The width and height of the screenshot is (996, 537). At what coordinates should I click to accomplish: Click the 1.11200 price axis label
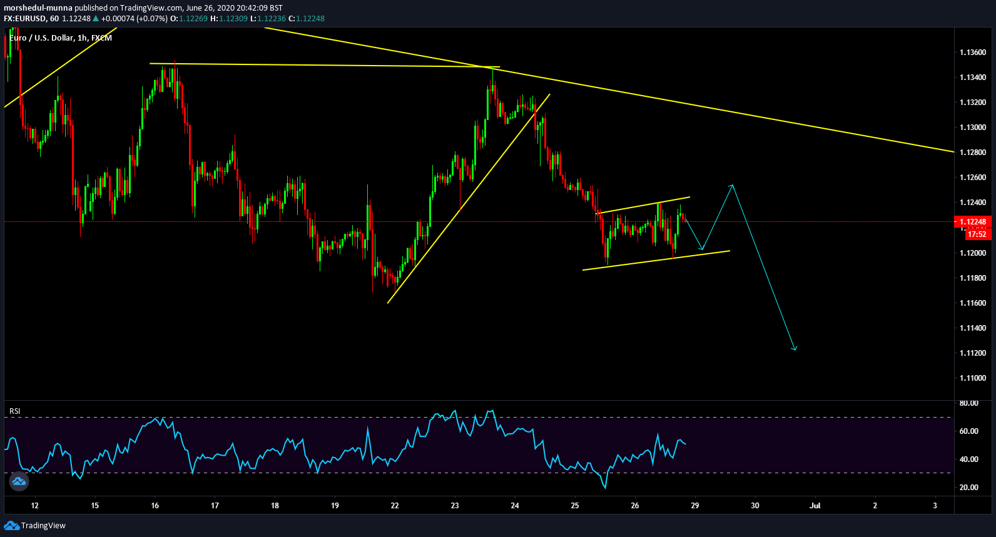point(973,353)
